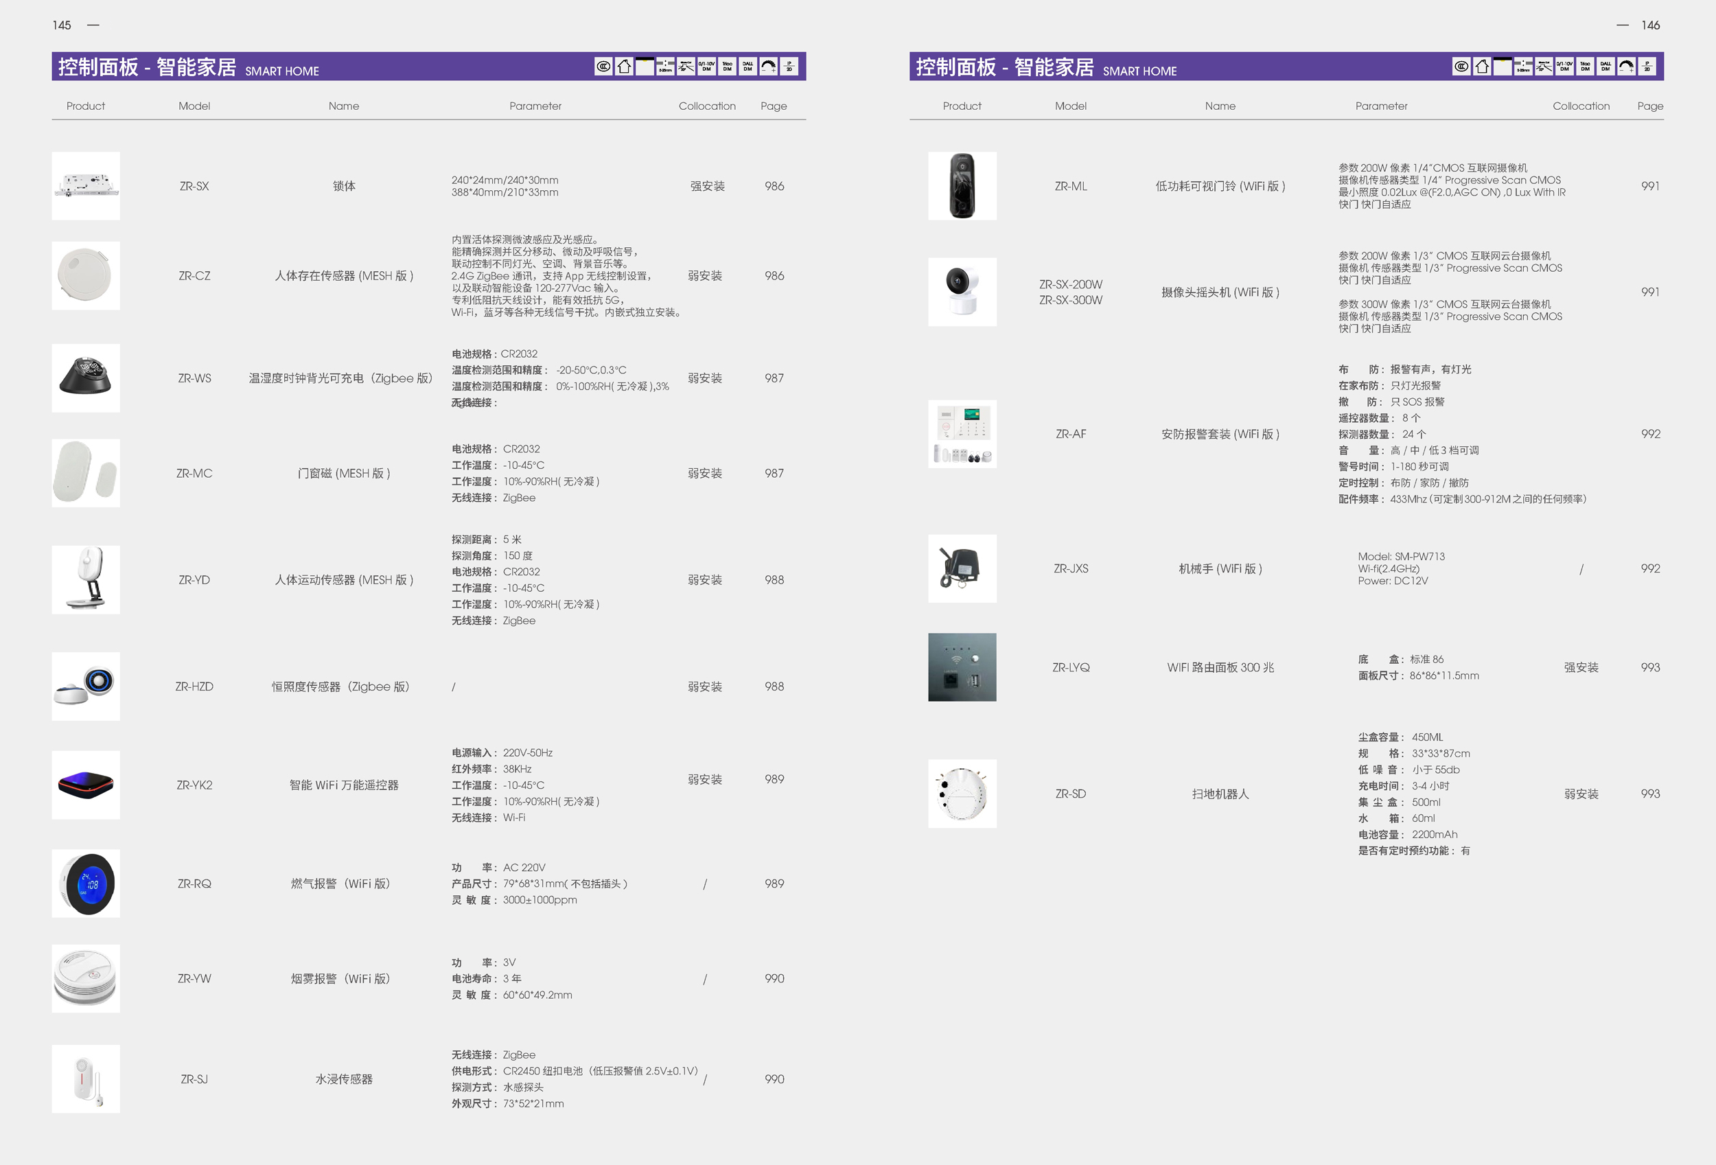Click the ZR-SX lock body product image
The image size is (1716, 1165).
(86, 185)
